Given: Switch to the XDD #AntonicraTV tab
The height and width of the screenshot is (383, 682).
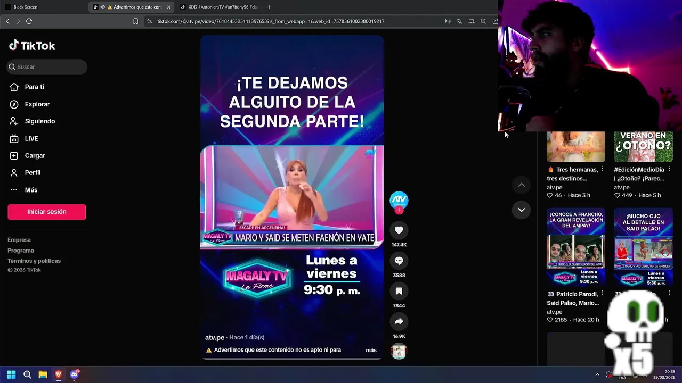Looking at the screenshot, I should click(x=218, y=7).
